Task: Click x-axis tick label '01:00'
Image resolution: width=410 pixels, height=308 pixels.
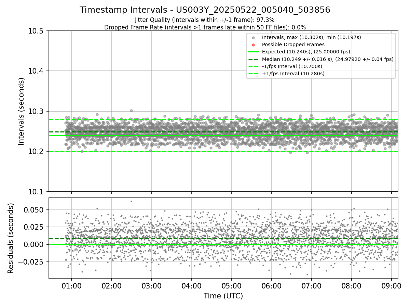Action: point(71,286)
